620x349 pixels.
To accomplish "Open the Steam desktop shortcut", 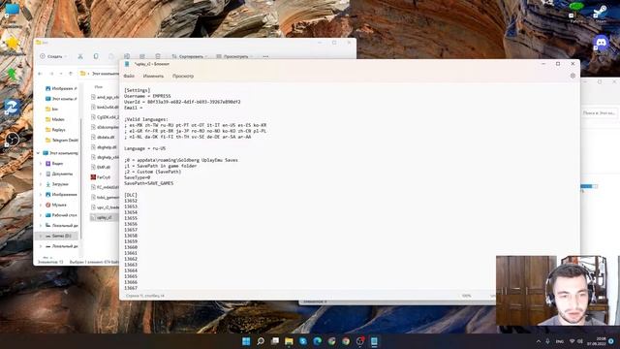I will tap(601, 13).
